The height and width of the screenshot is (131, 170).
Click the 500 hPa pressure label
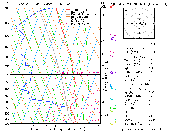point(8,57)
